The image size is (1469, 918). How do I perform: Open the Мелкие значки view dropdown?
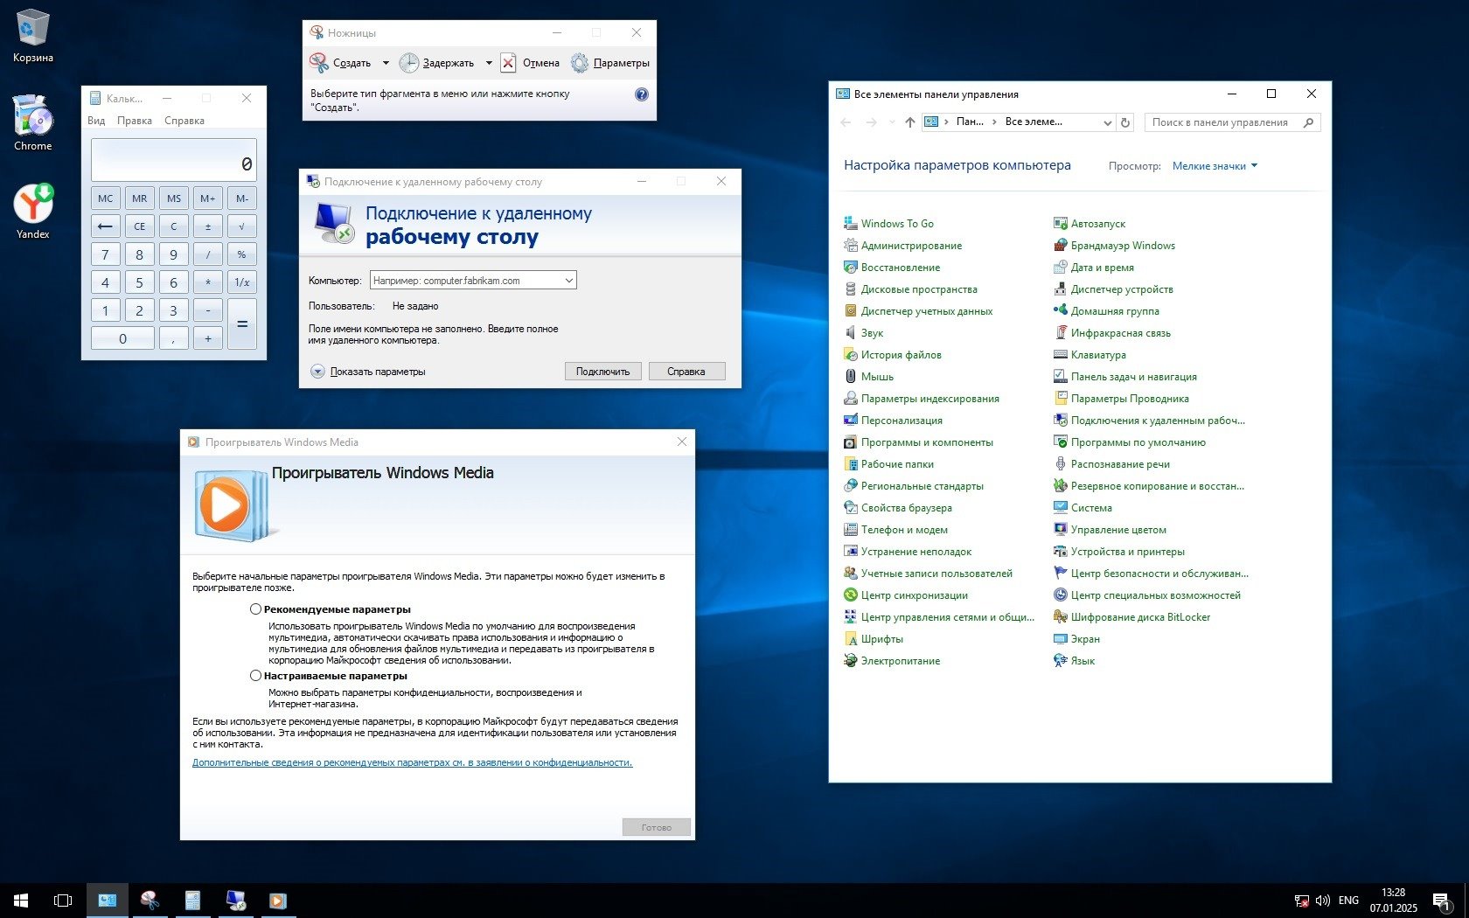click(x=1215, y=166)
